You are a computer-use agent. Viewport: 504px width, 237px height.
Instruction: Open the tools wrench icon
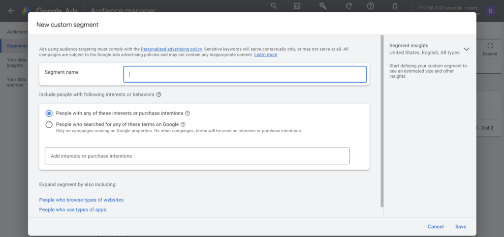(323, 6)
